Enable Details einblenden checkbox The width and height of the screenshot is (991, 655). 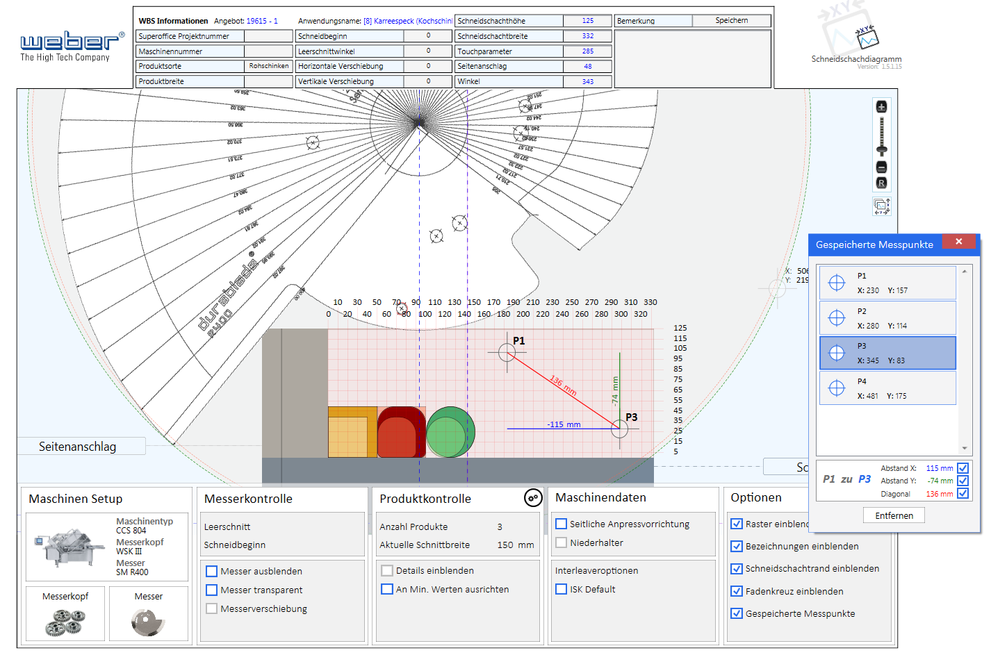(387, 571)
